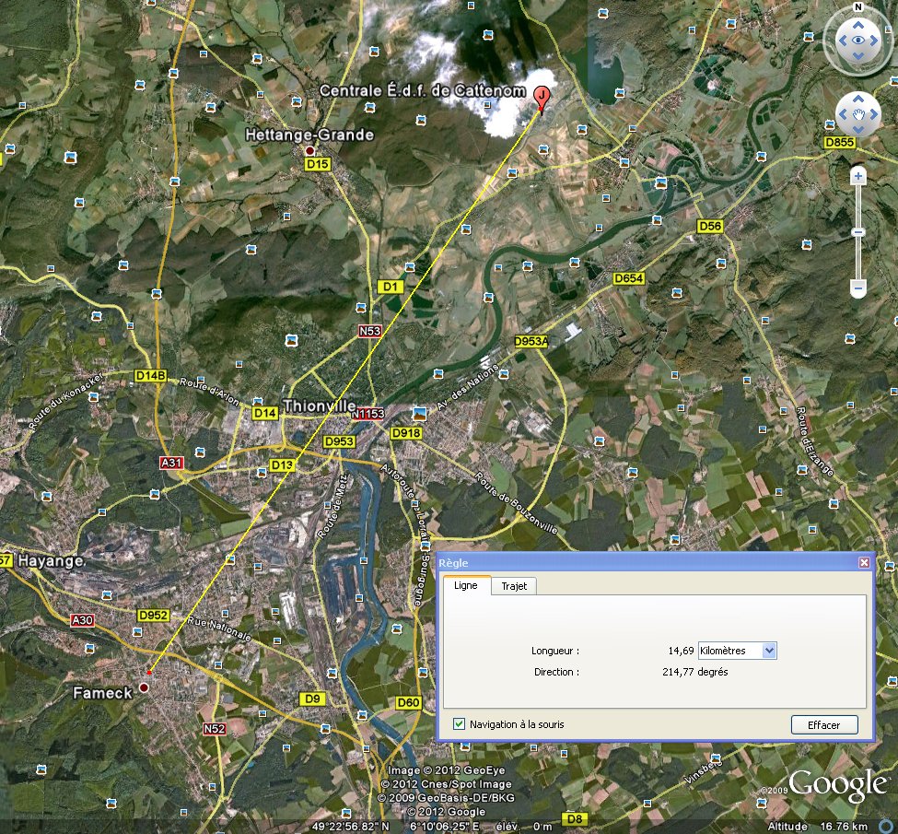Click the landmark icon next to Thionville
Image resolution: width=898 pixels, height=834 pixels.
tap(419, 413)
